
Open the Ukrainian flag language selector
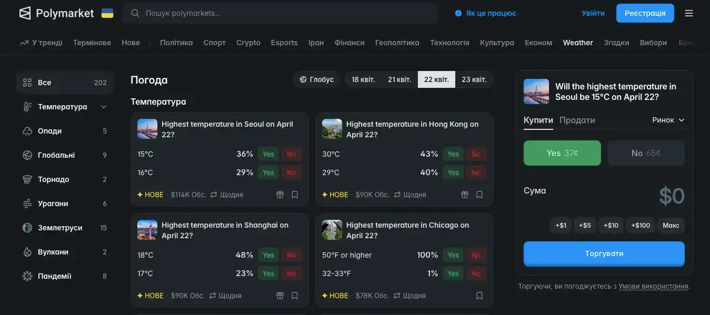[107, 13]
